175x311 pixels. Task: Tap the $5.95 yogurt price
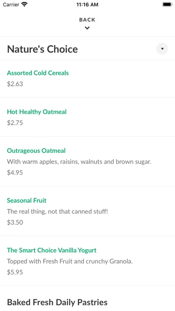[15, 272]
